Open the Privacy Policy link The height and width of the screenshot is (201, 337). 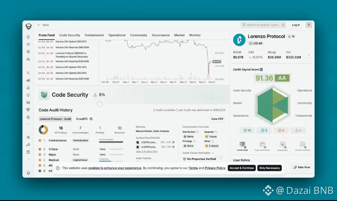(x=215, y=168)
